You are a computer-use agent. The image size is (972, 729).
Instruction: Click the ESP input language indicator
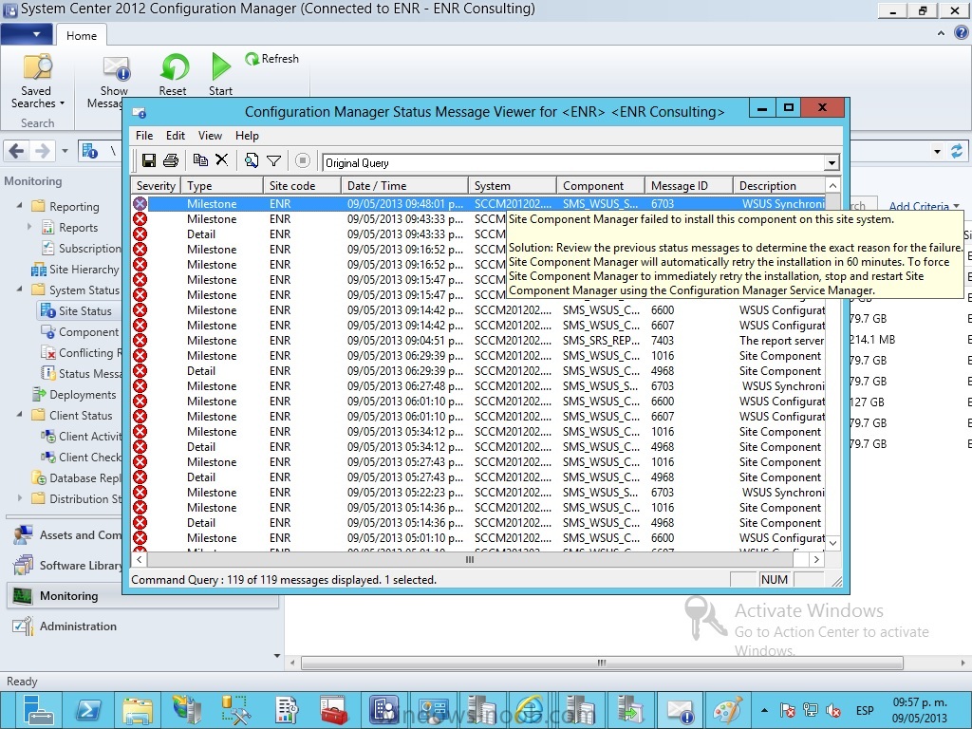pyautogui.click(x=865, y=710)
